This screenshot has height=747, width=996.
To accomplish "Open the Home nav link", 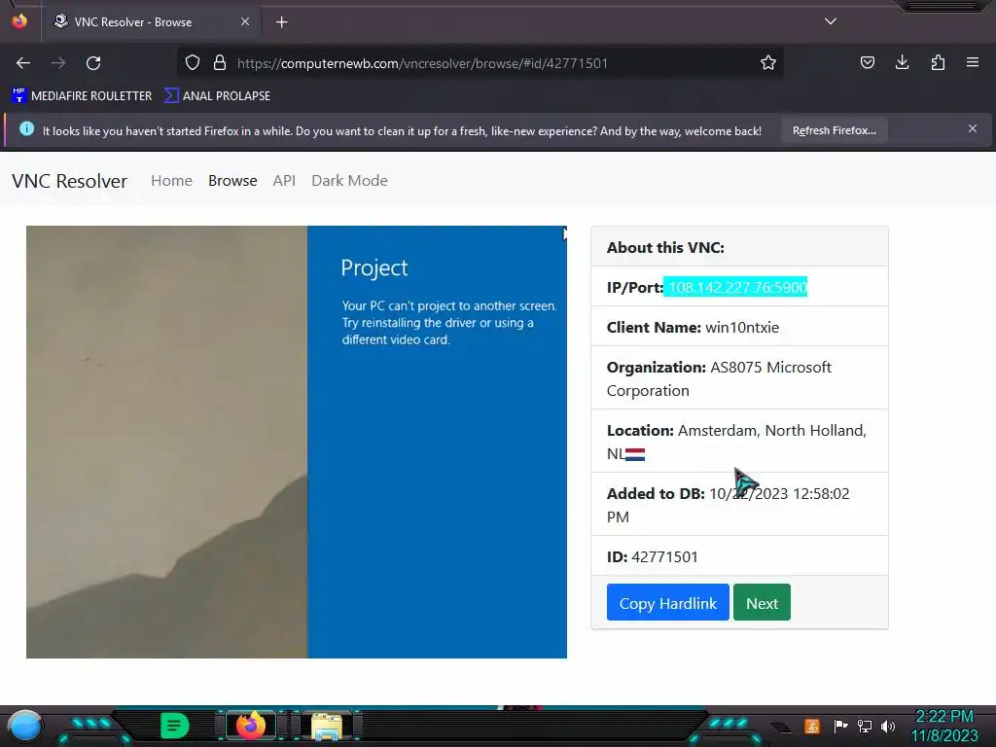I will (x=171, y=180).
